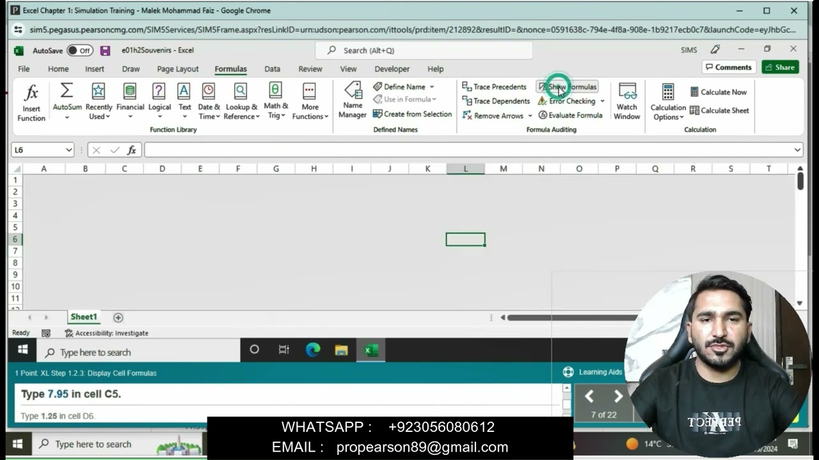Open Remove Arrows dropdown arrow
The height and width of the screenshot is (460, 819).
(x=530, y=116)
